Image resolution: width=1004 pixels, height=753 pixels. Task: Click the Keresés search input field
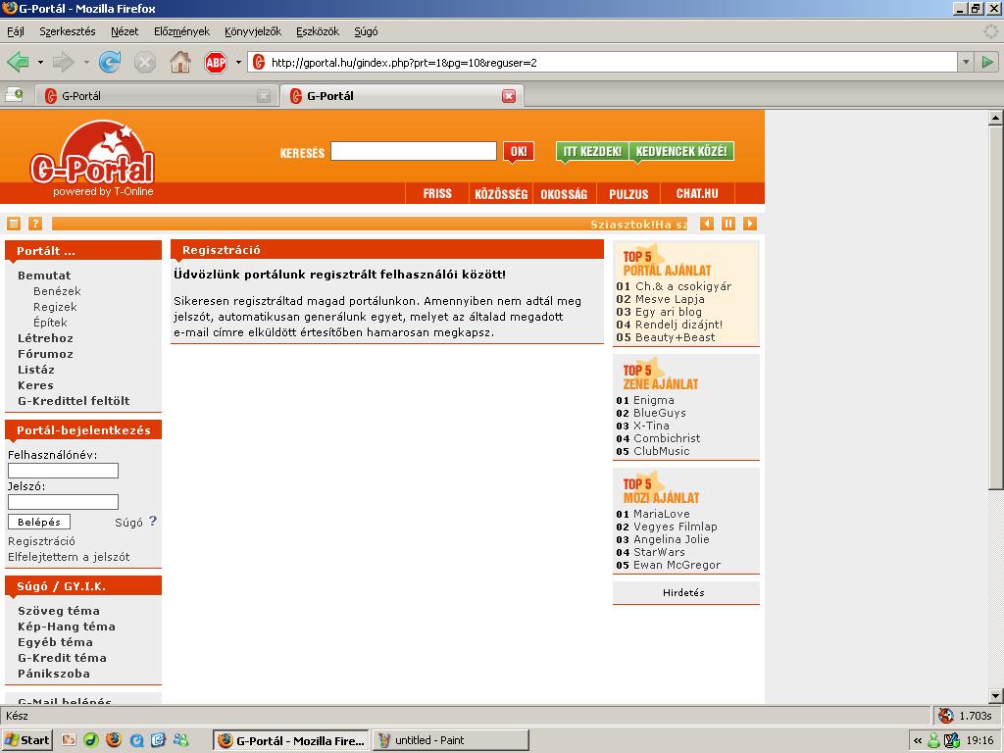(x=413, y=151)
